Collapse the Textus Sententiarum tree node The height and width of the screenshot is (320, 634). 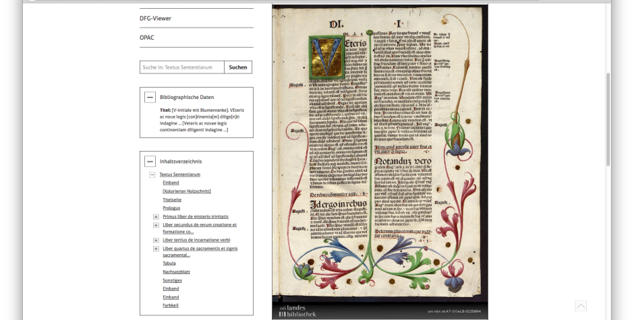click(152, 174)
